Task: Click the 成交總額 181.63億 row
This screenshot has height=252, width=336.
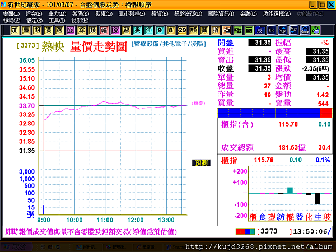Action: 275,147
